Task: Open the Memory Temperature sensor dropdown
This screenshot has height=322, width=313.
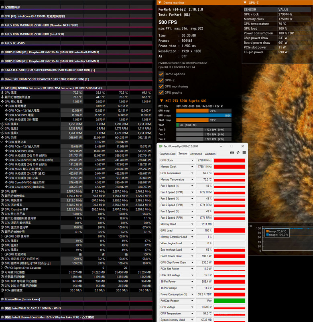Action: tap(192, 179)
